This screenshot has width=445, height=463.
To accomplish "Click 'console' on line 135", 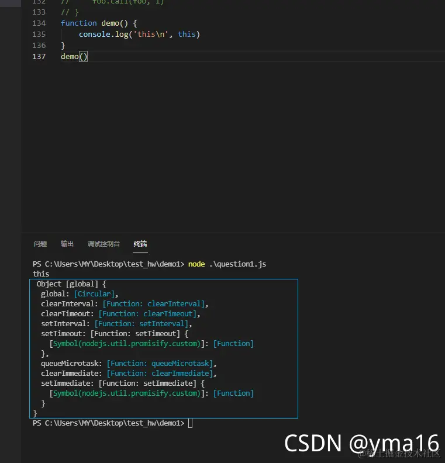I will [95, 34].
